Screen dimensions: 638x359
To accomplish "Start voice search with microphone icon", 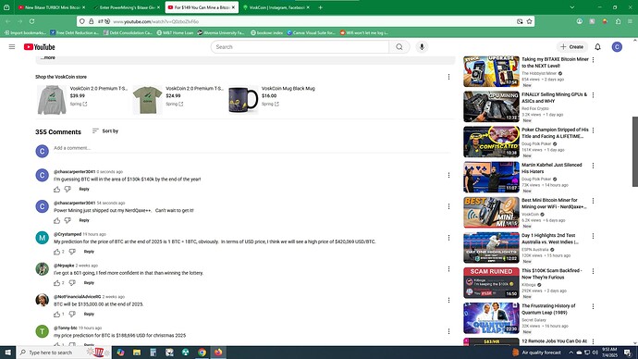I will pyautogui.click(x=422, y=47).
